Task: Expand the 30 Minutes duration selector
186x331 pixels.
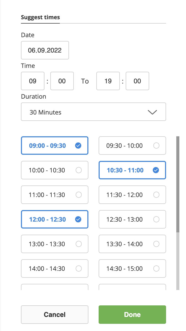Action: (x=93, y=112)
